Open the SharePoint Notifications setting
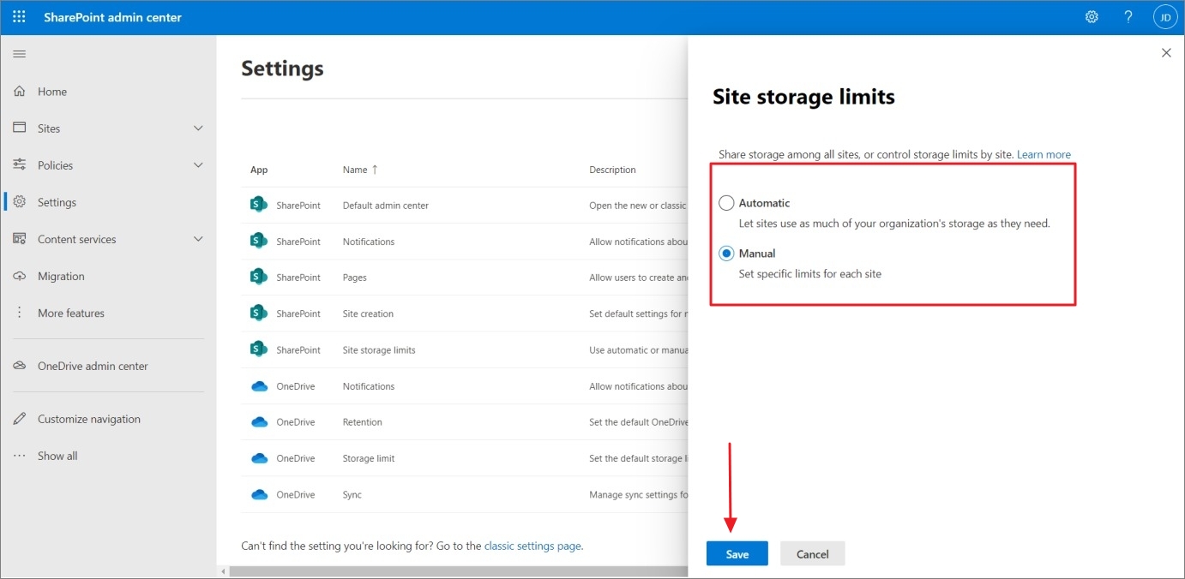 [x=369, y=242]
